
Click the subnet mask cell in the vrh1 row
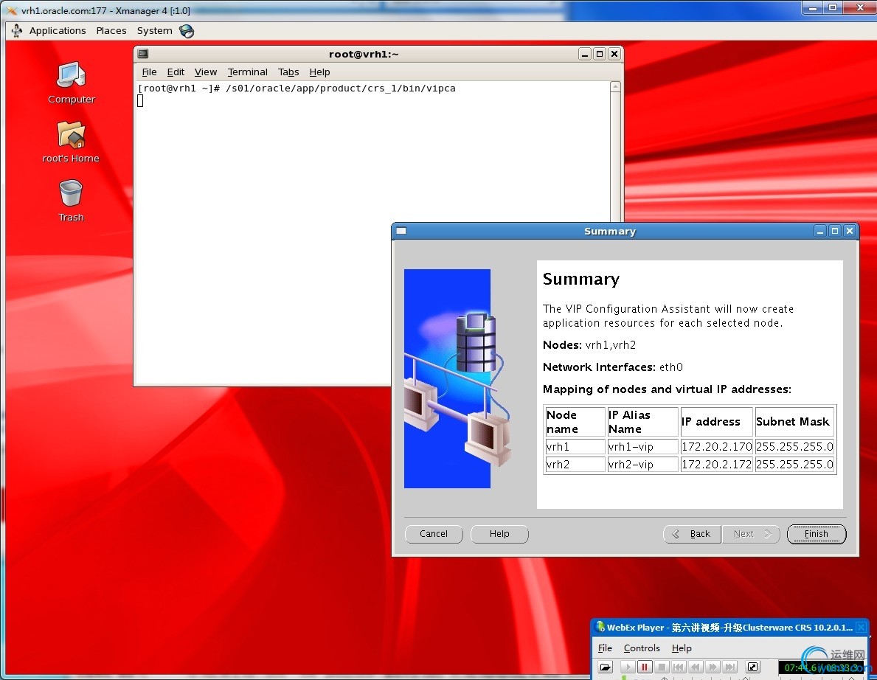coord(794,447)
